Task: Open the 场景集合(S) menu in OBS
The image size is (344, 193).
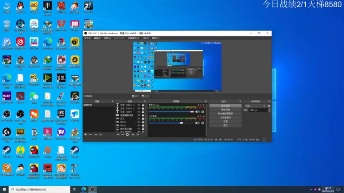Action: coord(133,38)
